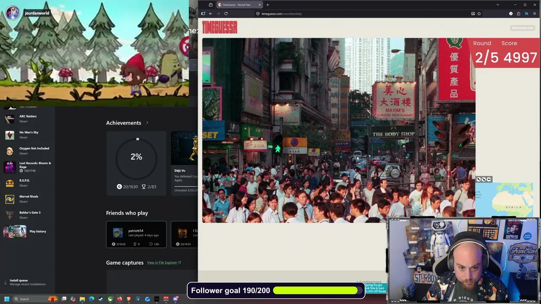Screen dimensions: 541x304
Task: Click the TimeGuessr logo
Action: point(220,27)
